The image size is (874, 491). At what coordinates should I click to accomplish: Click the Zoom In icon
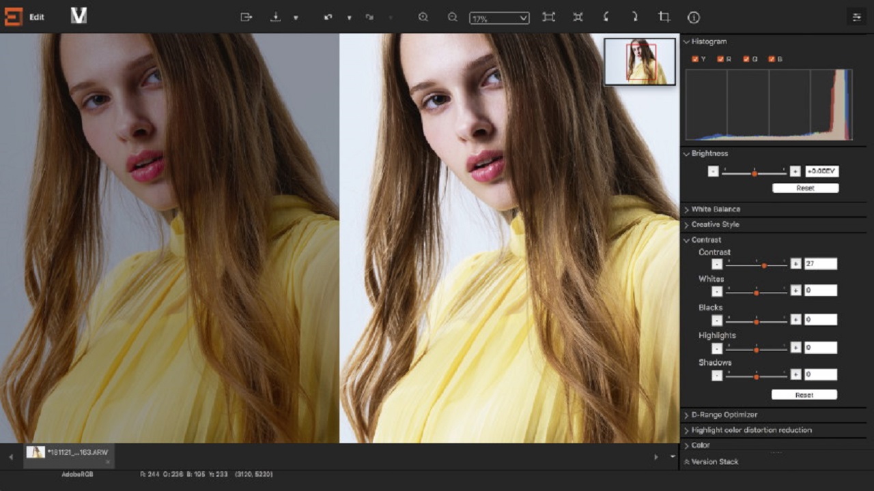pyautogui.click(x=424, y=17)
